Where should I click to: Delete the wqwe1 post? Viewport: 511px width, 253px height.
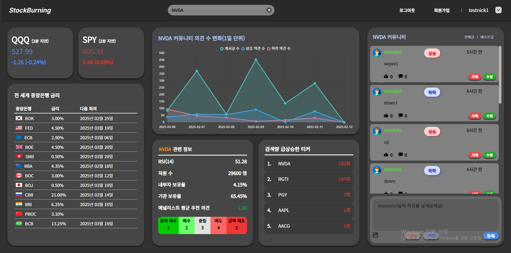[475, 77]
